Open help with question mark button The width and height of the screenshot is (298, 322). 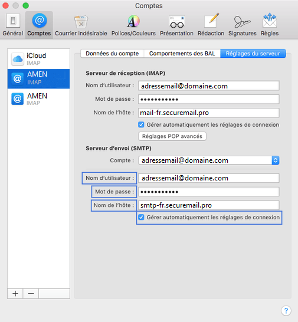click(x=286, y=310)
